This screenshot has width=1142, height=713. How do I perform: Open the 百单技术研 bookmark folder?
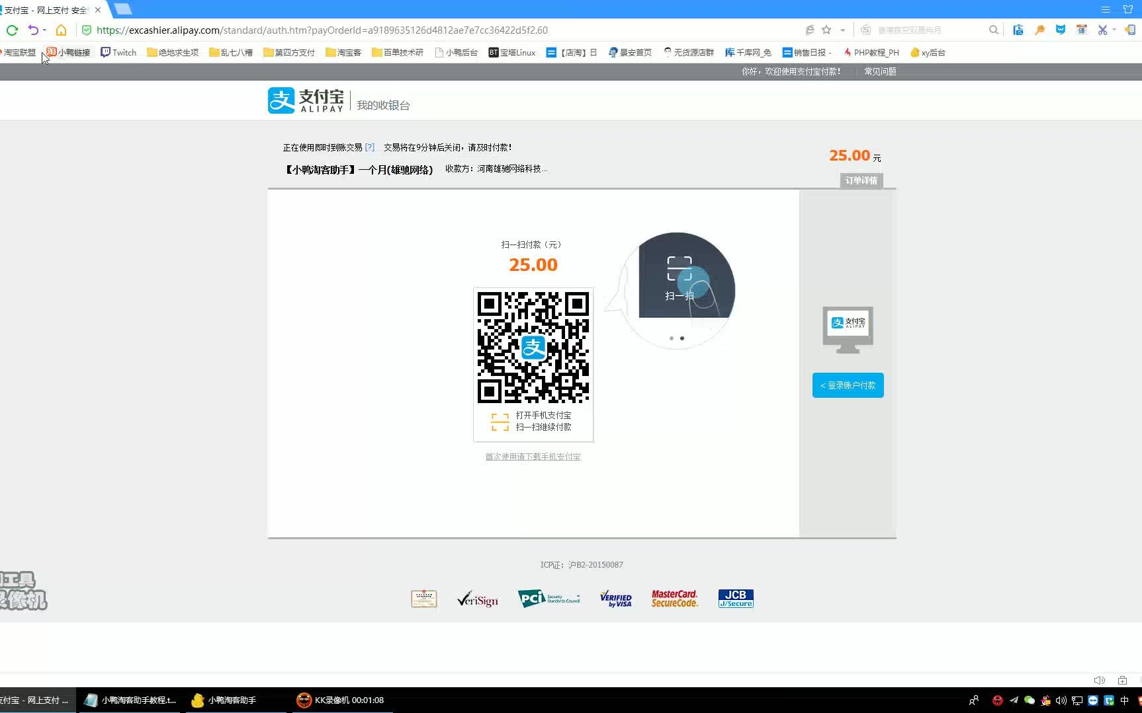pos(398,52)
